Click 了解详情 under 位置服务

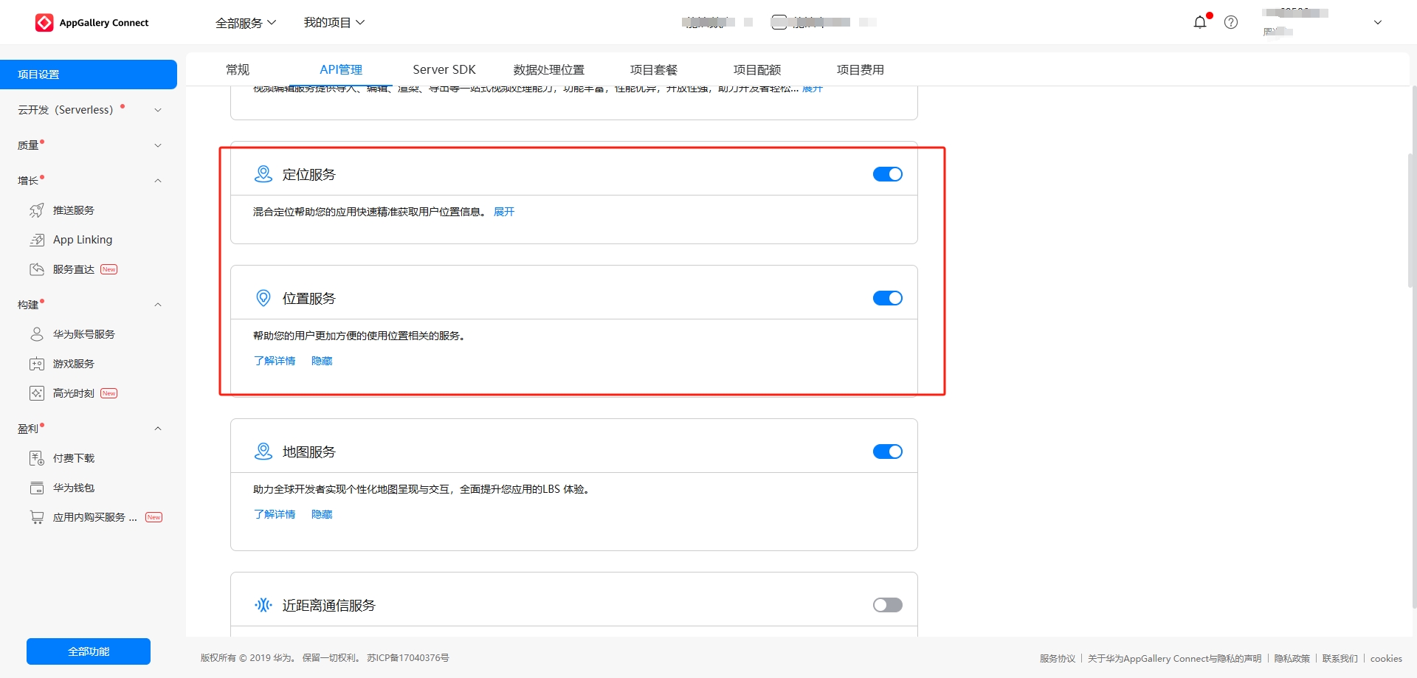[x=275, y=361]
